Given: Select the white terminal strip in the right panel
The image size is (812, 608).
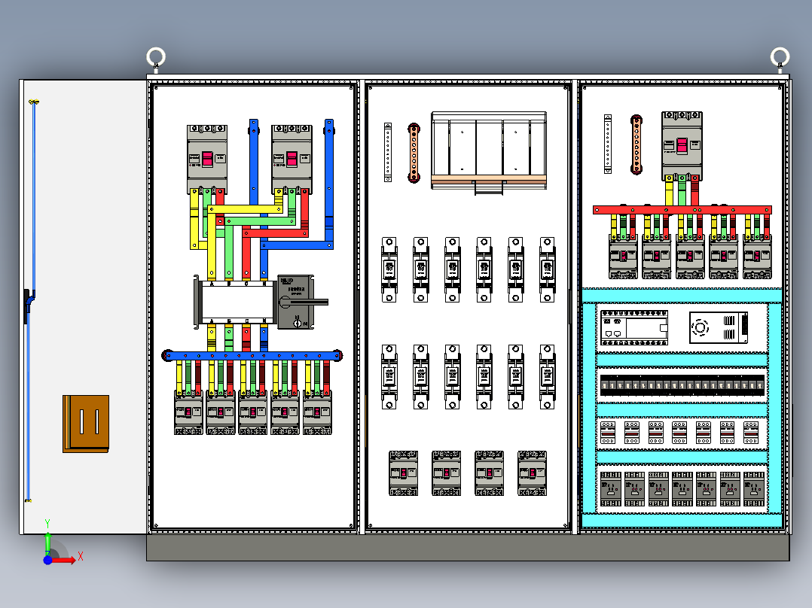Looking at the screenshot, I should pos(608,144).
